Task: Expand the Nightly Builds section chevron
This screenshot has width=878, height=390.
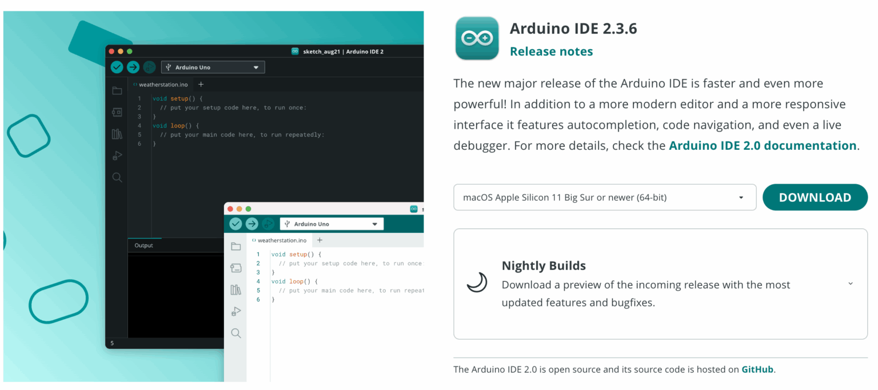Action: [x=850, y=283]
